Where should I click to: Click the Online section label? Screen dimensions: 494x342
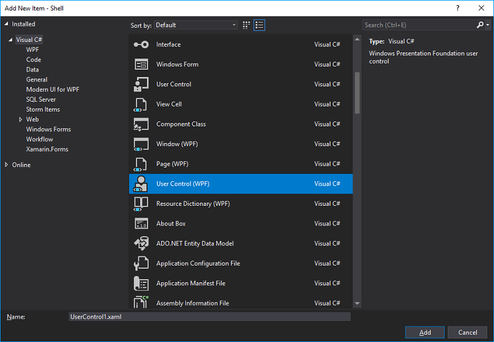tap(22, 165)
